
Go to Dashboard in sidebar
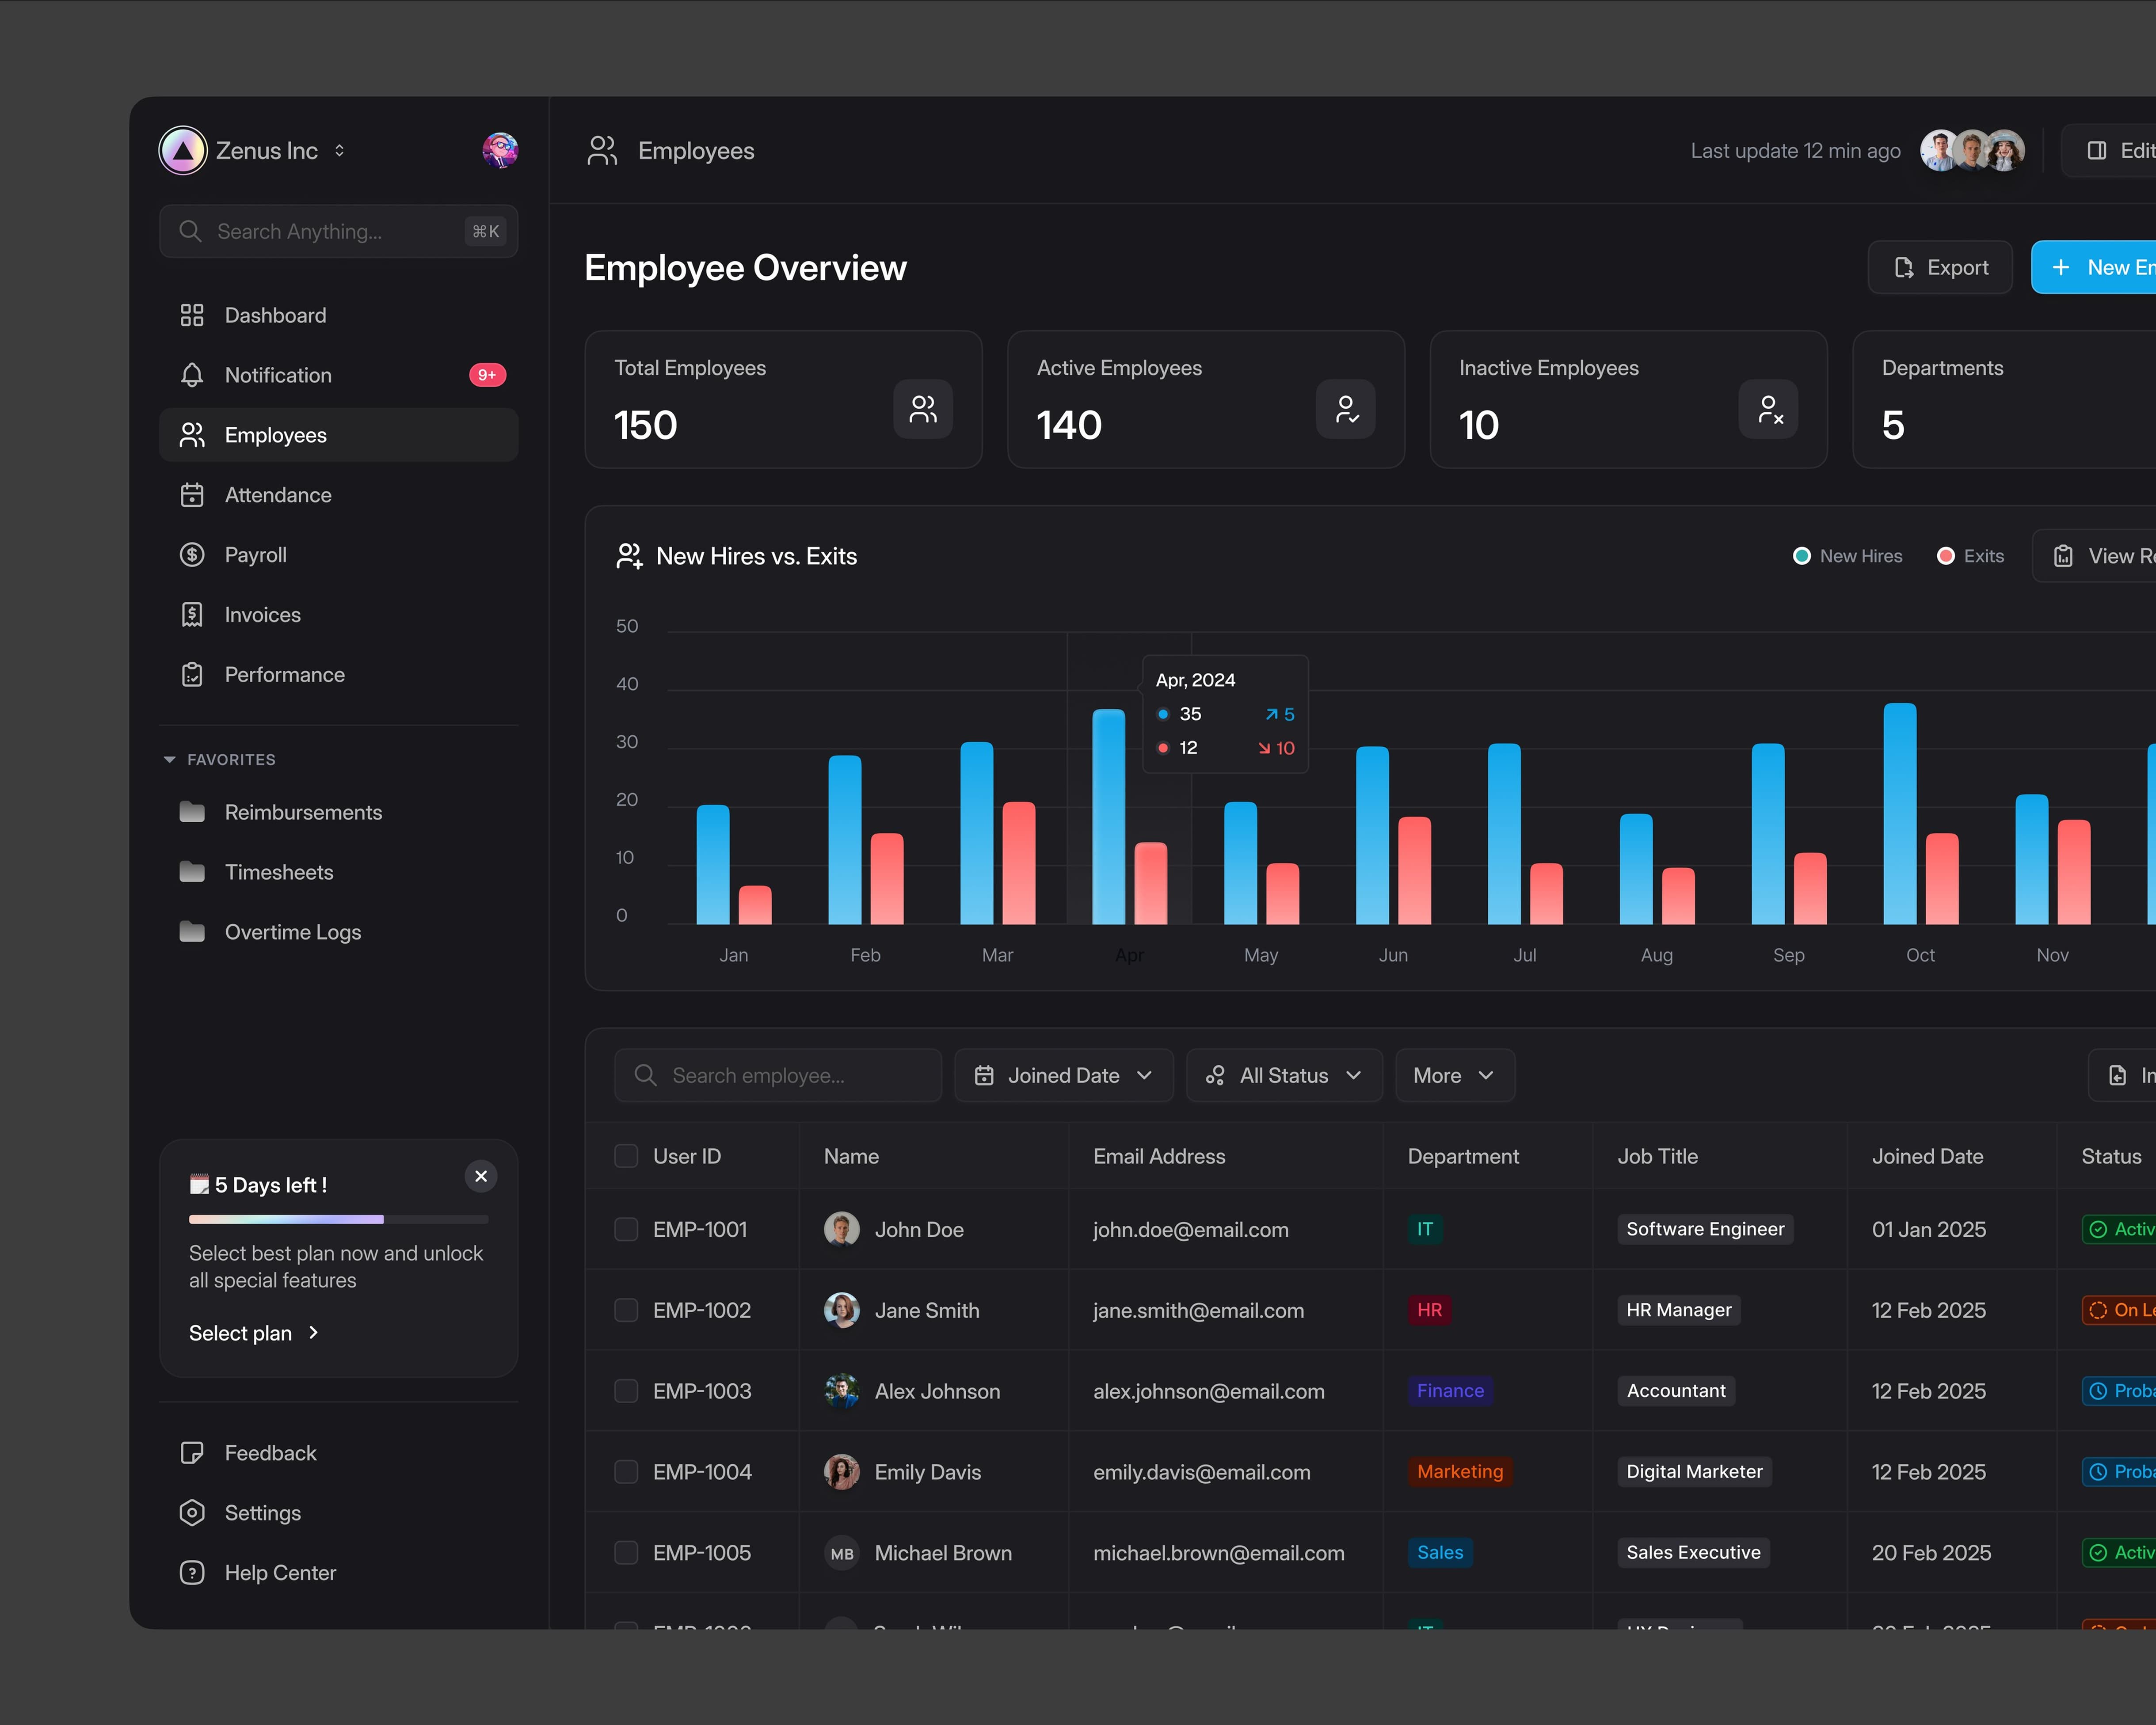tap(339, 316)
